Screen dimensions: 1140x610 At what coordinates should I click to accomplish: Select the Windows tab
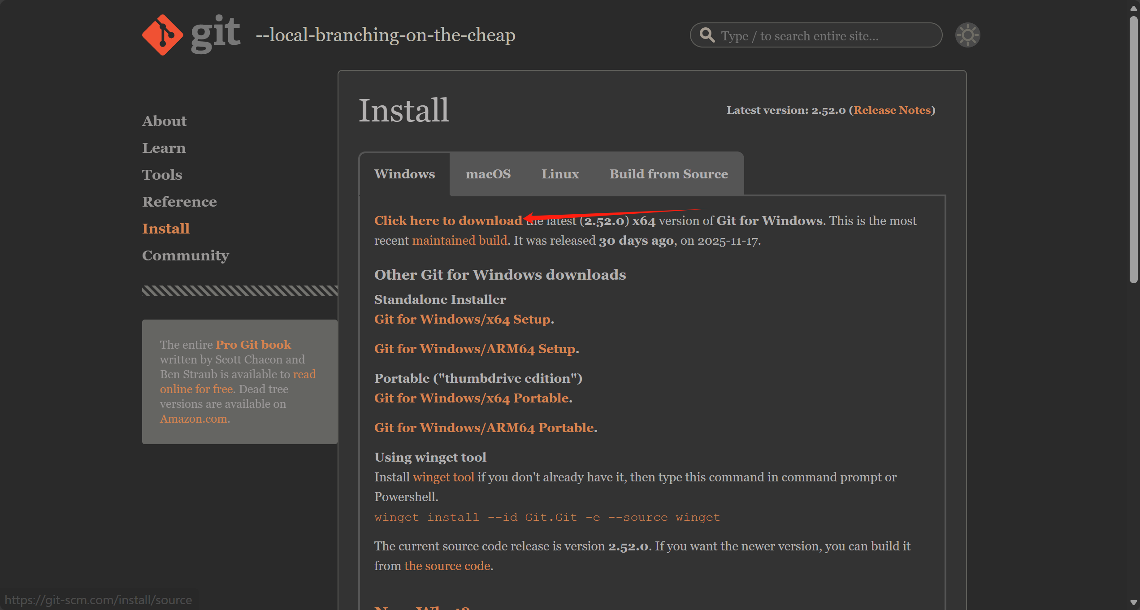click(404, 174)
